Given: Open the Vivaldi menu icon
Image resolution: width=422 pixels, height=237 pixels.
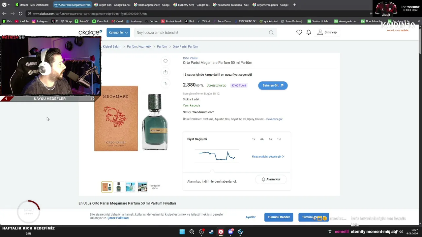Looking at the screenshot, I should point(4,5).
